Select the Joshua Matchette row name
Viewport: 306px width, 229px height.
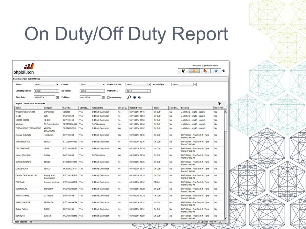[x=23, y=135]
